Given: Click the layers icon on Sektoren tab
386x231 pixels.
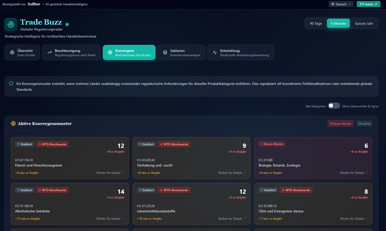Looking at the screenshot, I should [x=165, y=52].
